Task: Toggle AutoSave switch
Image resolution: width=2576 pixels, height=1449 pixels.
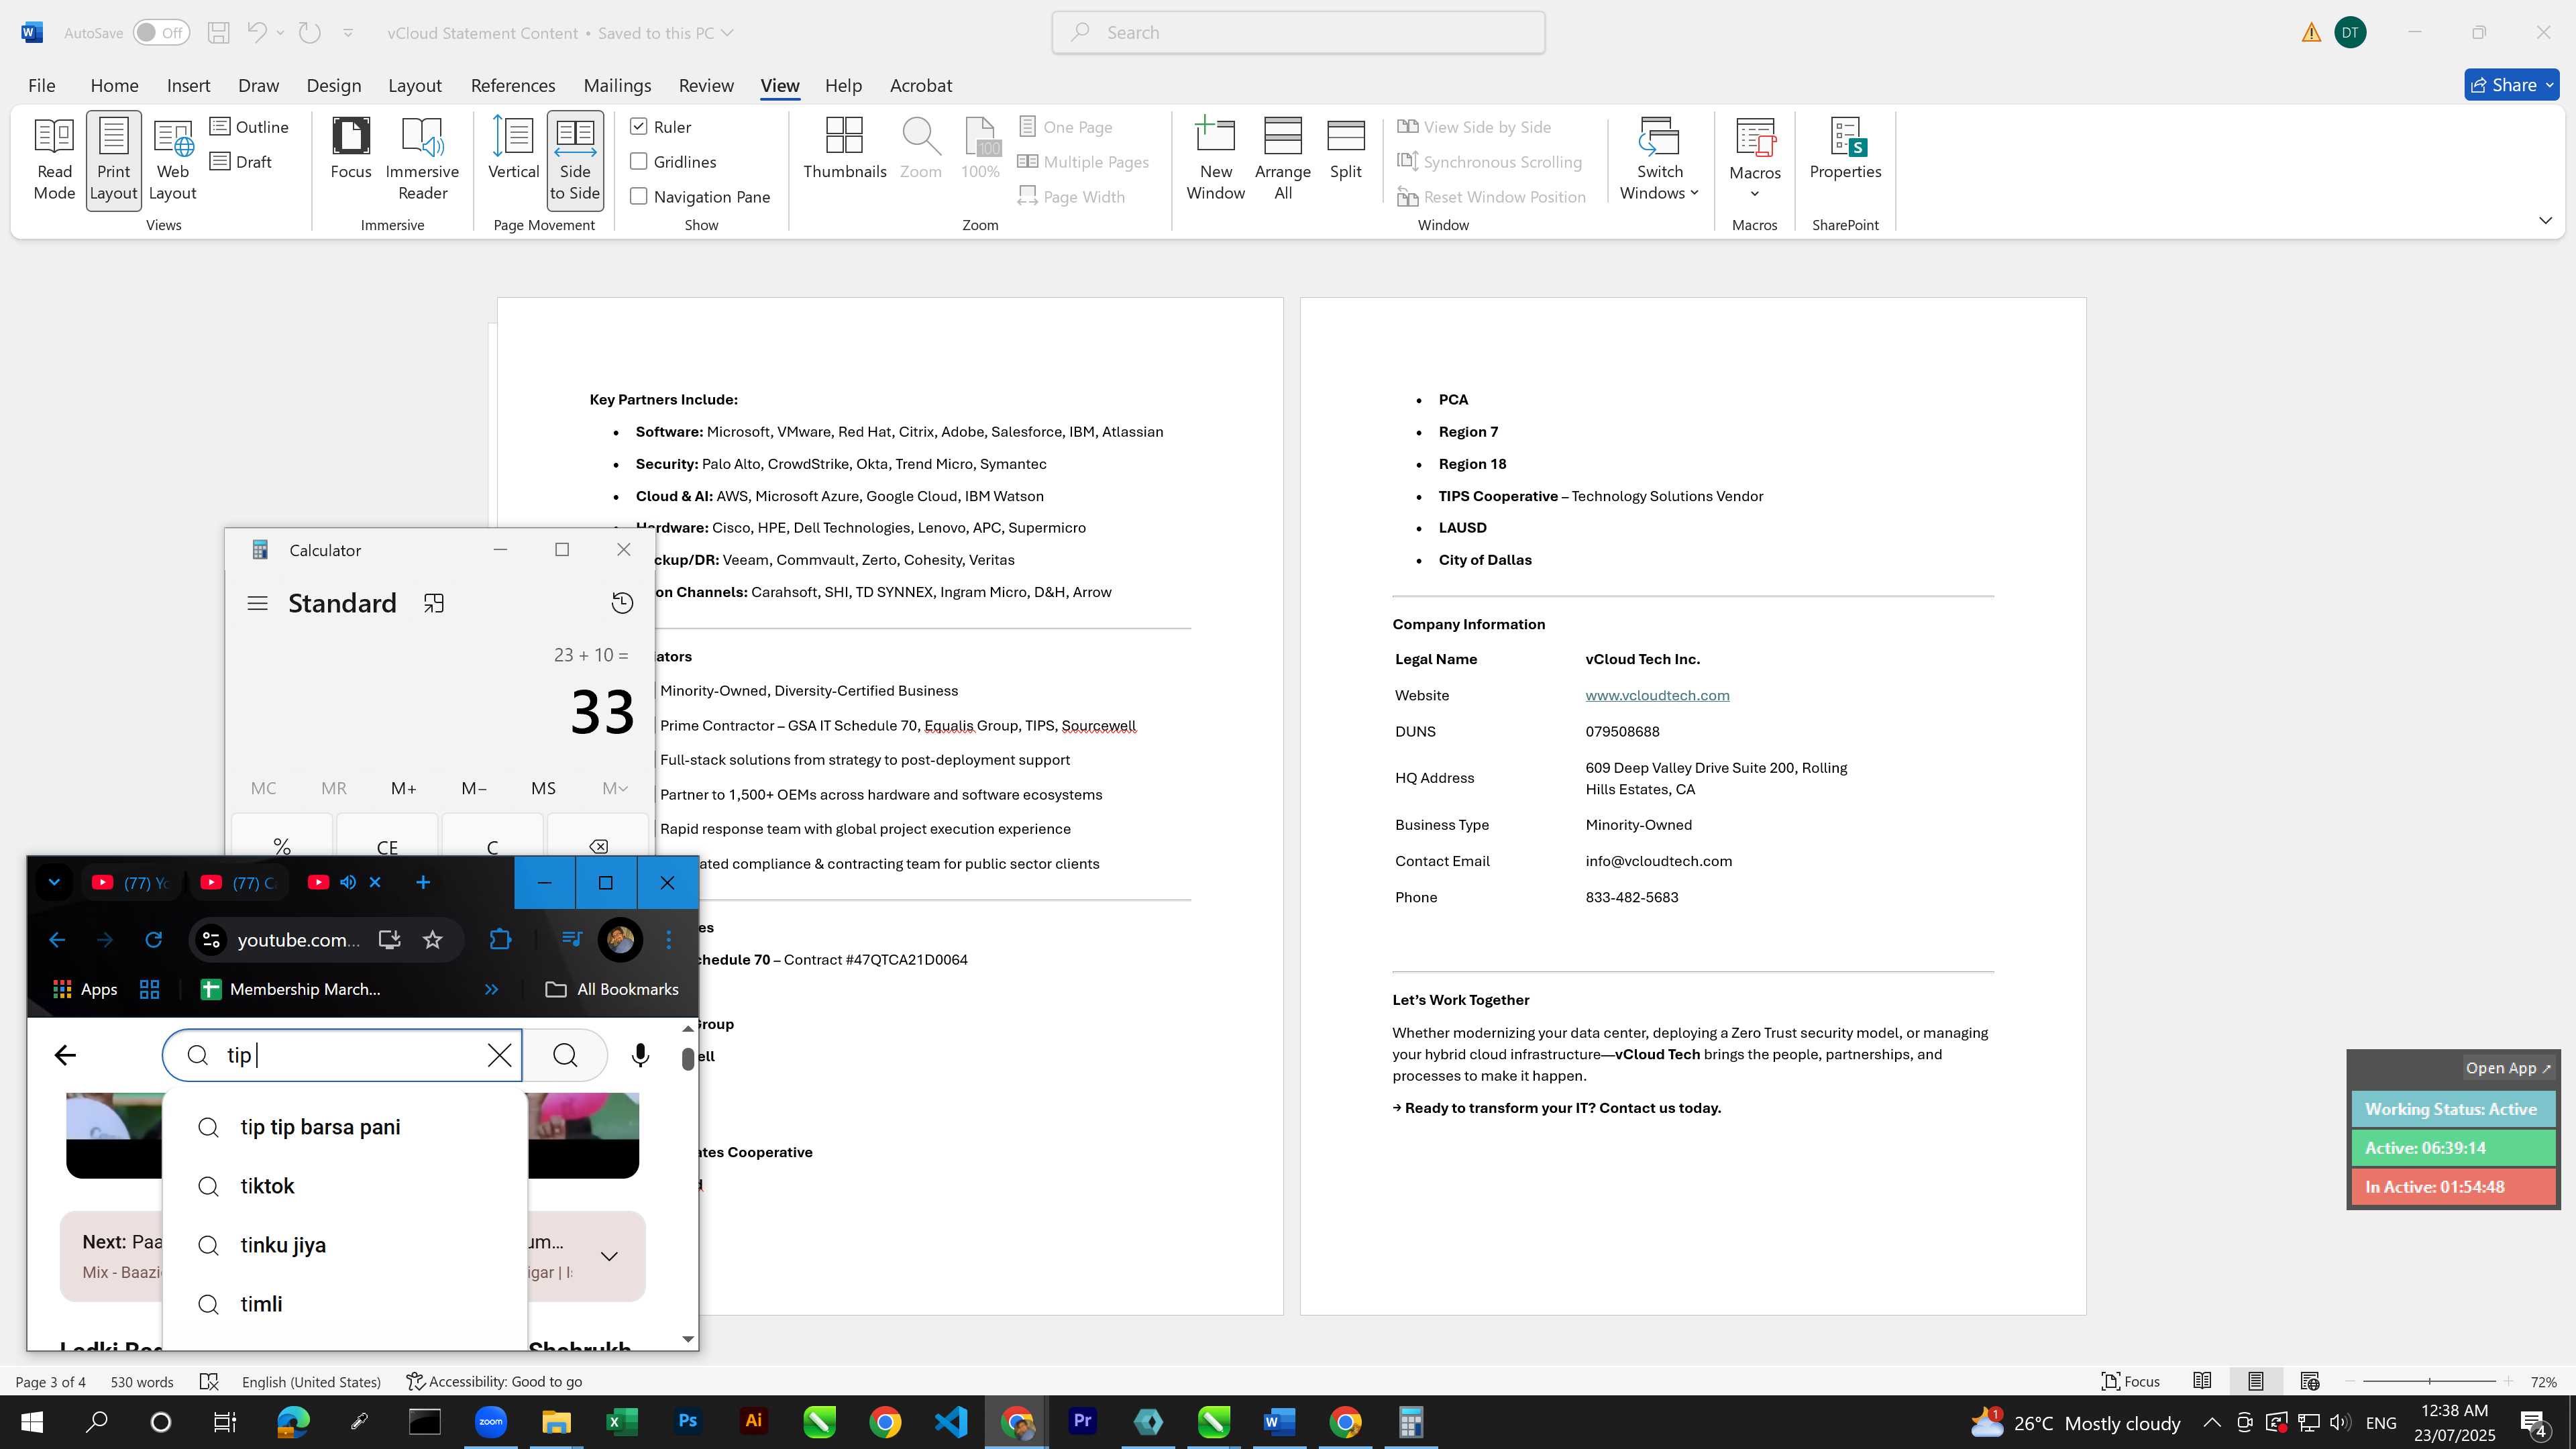Action: pyautogui.click(x=161, y=33)
